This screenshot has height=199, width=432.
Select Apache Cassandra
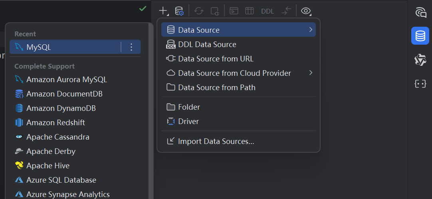75,137
